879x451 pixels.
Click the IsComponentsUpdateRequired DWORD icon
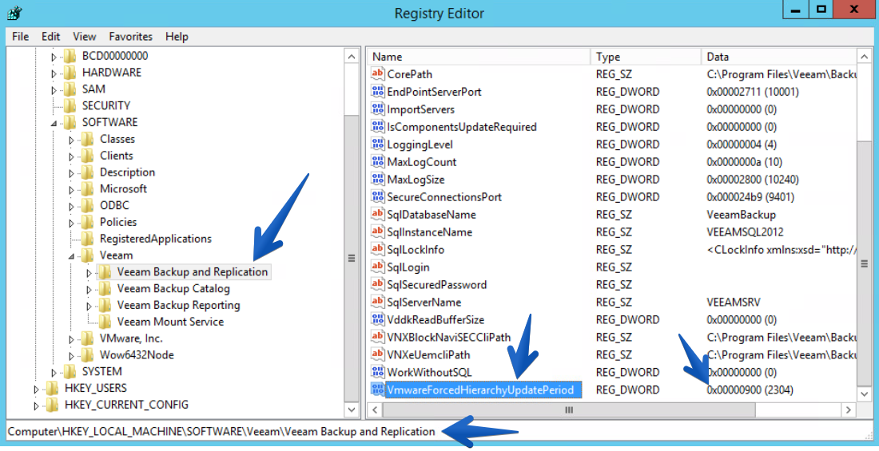pyautogui.click(x=378, y=127)
